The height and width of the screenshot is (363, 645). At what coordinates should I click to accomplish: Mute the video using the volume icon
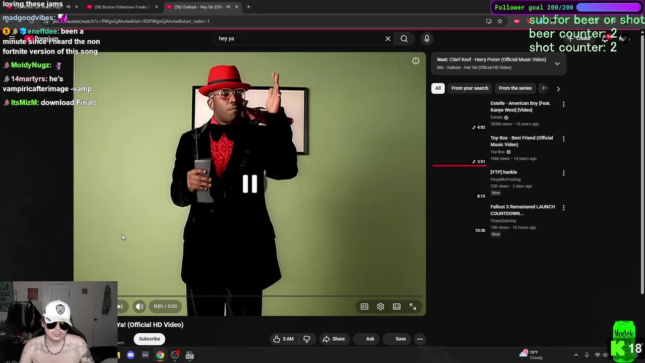140,307
